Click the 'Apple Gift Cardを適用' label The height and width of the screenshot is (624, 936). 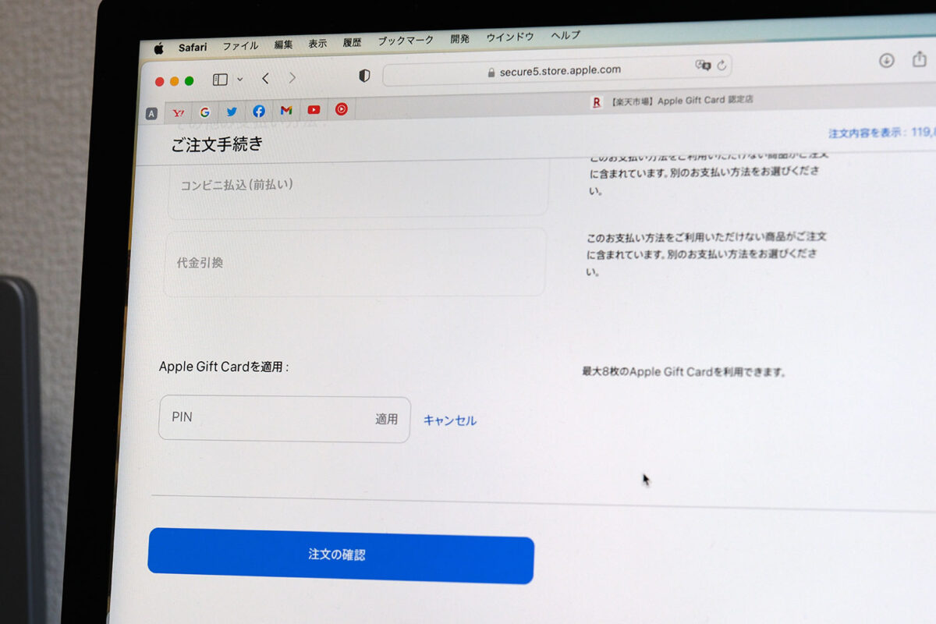(224, 367)
